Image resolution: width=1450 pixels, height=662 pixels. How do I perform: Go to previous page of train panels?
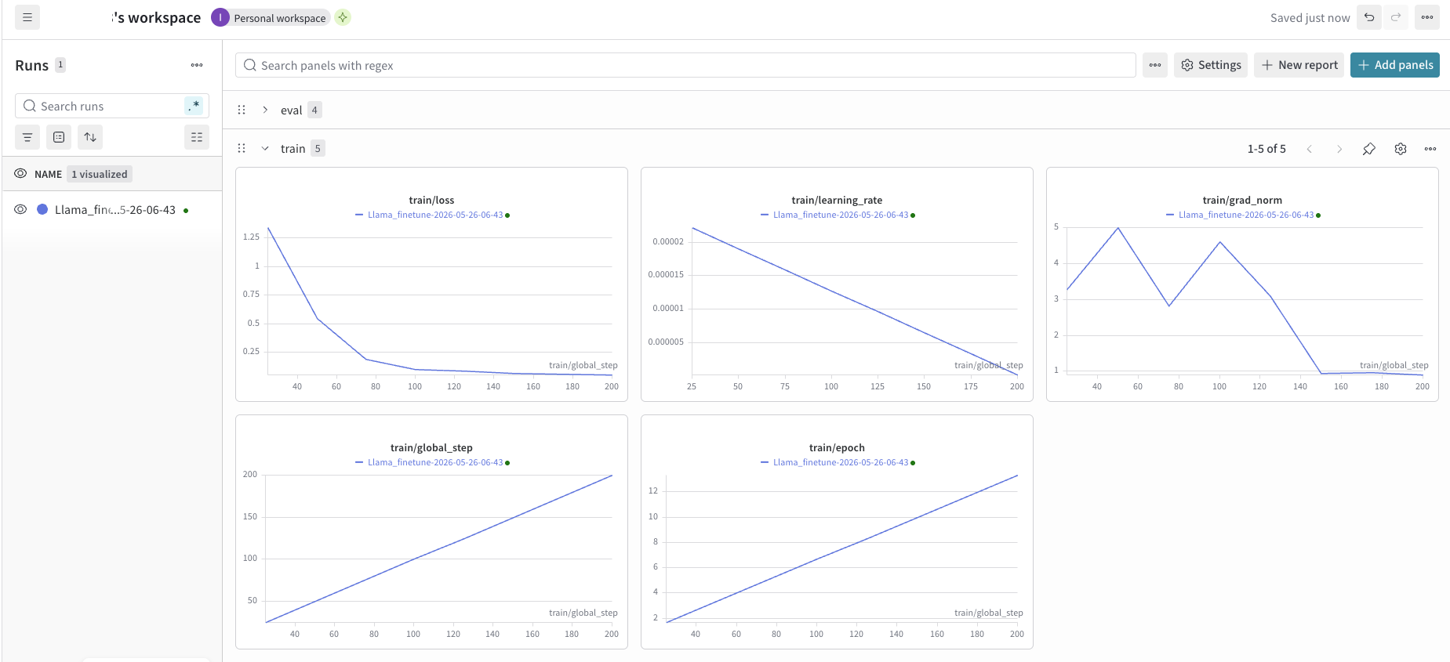pyautogui.click(x=1310, y=149)
